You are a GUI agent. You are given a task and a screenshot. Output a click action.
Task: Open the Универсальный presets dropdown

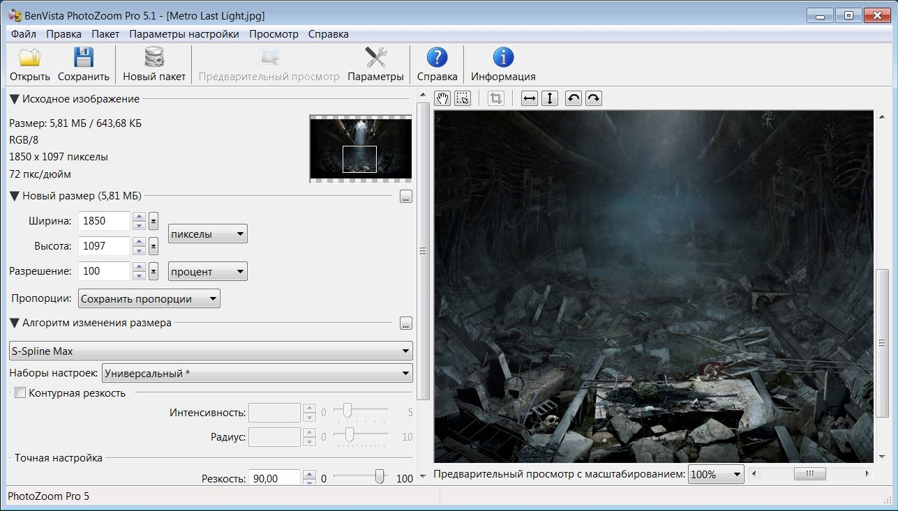coord(257,374)
